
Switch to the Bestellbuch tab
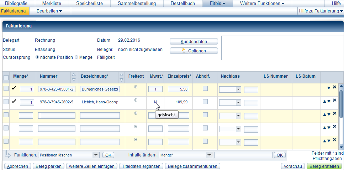[x=182, y=4]
